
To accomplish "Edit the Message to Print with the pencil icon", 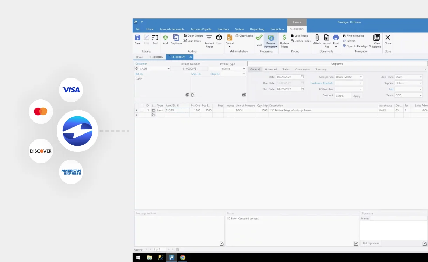I will pos(222,243).
